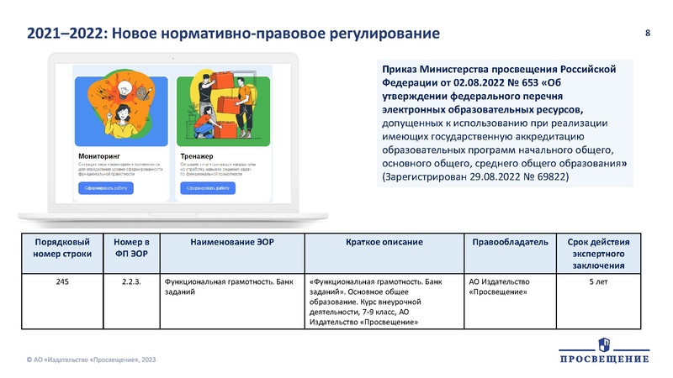Click '(Зарегистрирован 29.08.2022 № 69822)' line

point(475,176)
